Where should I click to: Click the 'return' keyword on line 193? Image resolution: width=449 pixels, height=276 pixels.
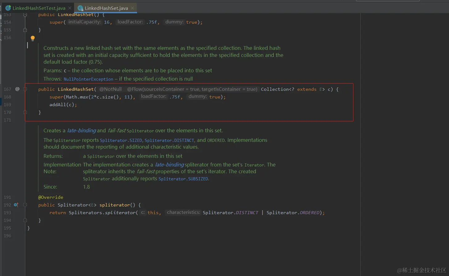pos(58,213)
